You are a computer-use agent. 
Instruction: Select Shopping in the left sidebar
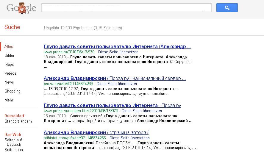pyautogui.click(x=12, y=91)
